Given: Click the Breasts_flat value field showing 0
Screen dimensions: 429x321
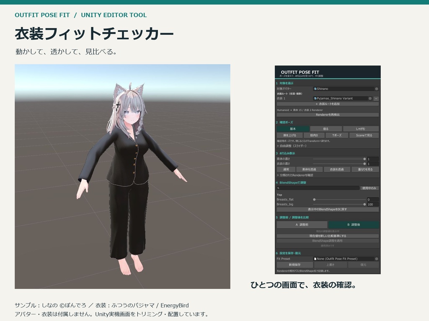Looking at the screenshot, I should click(373, 199).
